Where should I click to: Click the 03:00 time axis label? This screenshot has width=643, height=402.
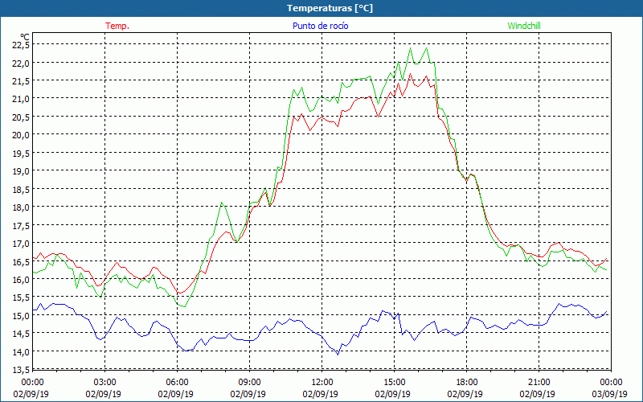105,383
